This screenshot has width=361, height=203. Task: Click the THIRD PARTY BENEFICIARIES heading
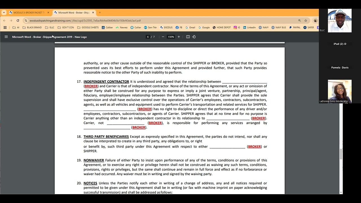pyautogui.click(x=106, y=136)
